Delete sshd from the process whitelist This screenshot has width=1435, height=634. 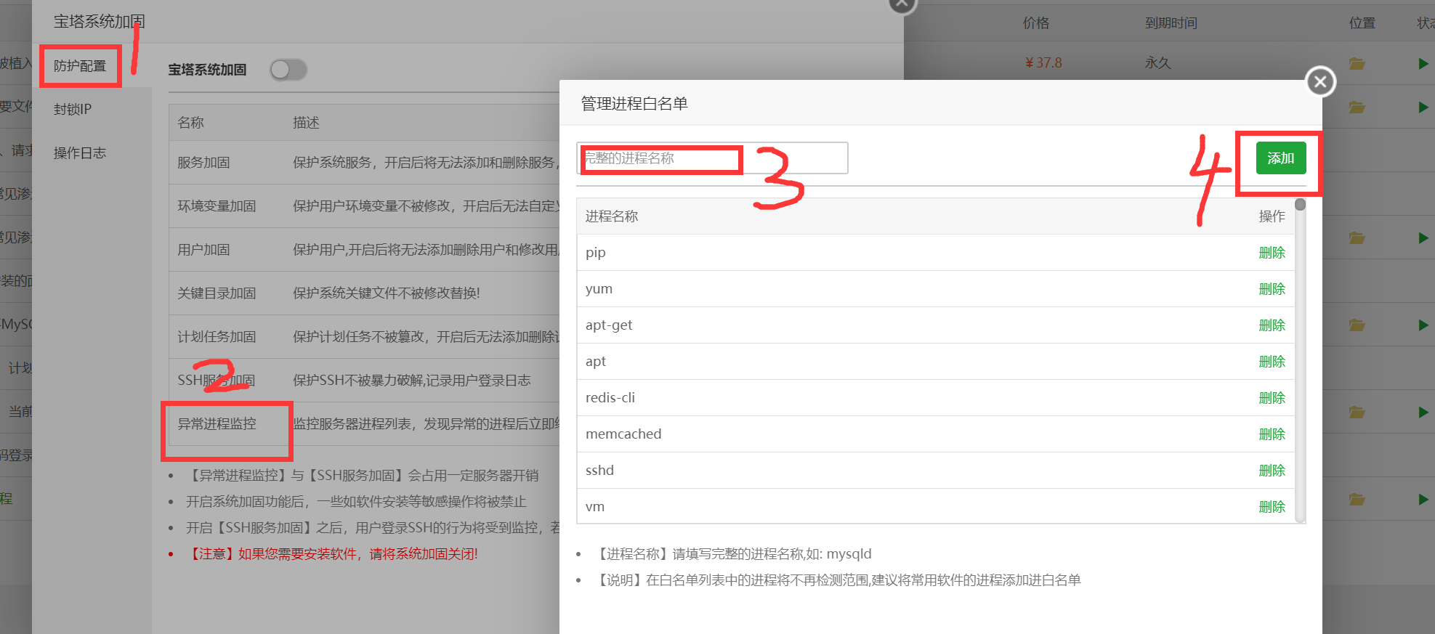(x=1272, y=471)
